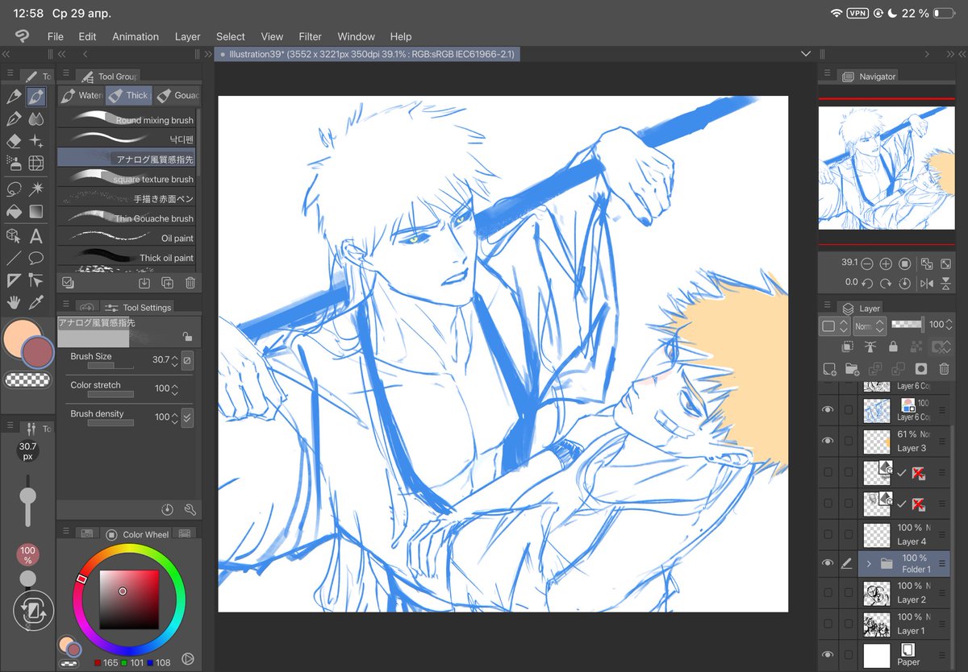Viewport: 968px width, 672px height.
Task: Import sub tool material icon
Action: pos(144,283)
